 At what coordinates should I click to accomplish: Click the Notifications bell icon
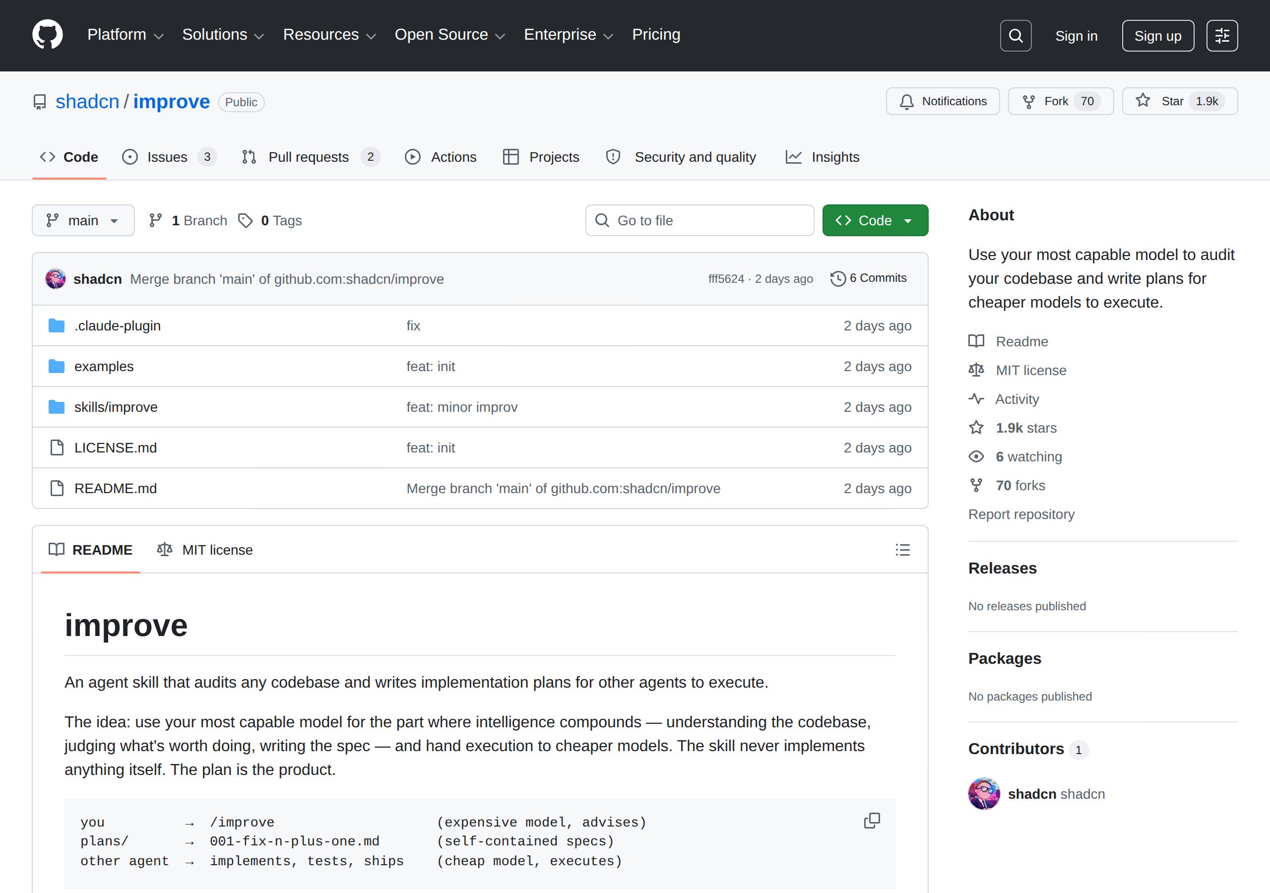[x=906, y=102]
